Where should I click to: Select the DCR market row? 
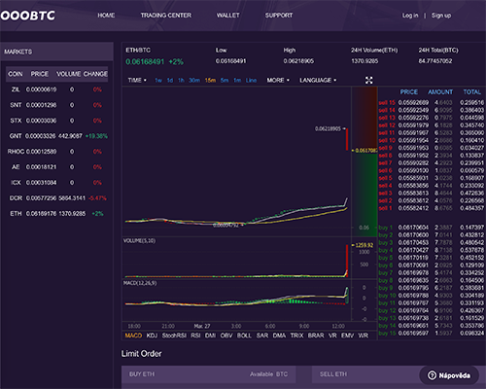click(56, 198)
